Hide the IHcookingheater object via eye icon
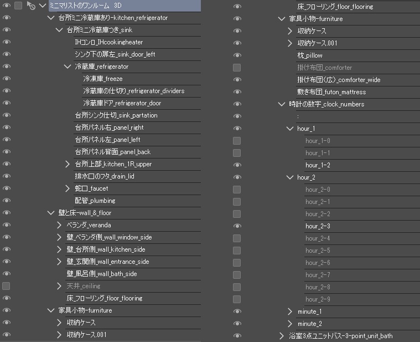The image size is (420, 342). [7, 42]
